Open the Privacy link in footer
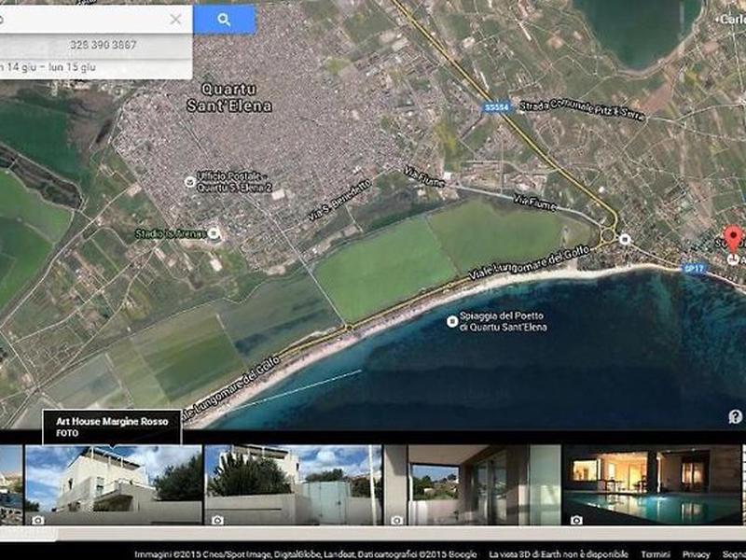Screen dimensions: 746x560 coord(695,553)
